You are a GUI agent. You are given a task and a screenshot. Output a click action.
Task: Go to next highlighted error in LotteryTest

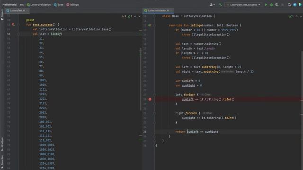(140, 17)
